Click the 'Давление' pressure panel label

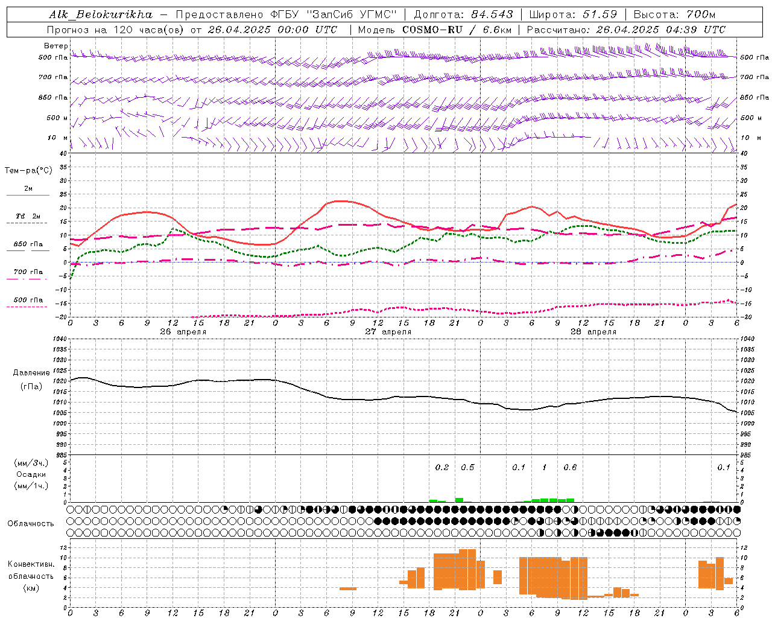(31, 373)
